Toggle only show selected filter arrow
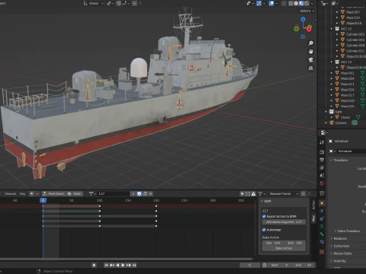 pyautogui.click(x=242, y=193)
